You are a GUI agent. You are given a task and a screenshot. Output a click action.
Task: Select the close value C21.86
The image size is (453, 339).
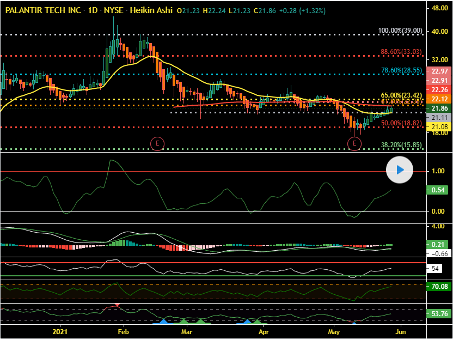(265, 11)
